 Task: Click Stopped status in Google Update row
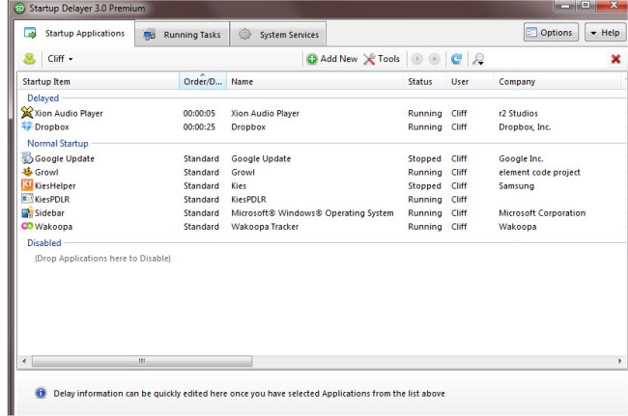(424, 158)
